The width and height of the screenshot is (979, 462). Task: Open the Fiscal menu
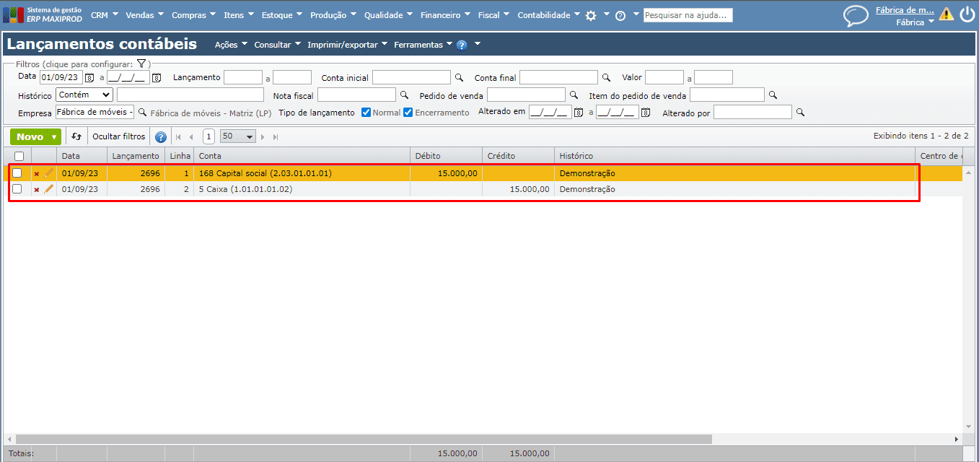tap(493, 15)
